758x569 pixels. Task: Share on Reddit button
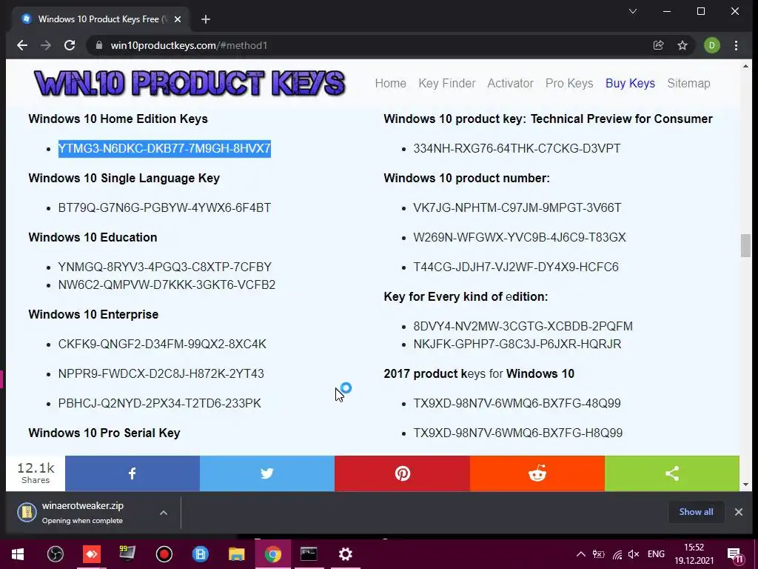point(537,473)
